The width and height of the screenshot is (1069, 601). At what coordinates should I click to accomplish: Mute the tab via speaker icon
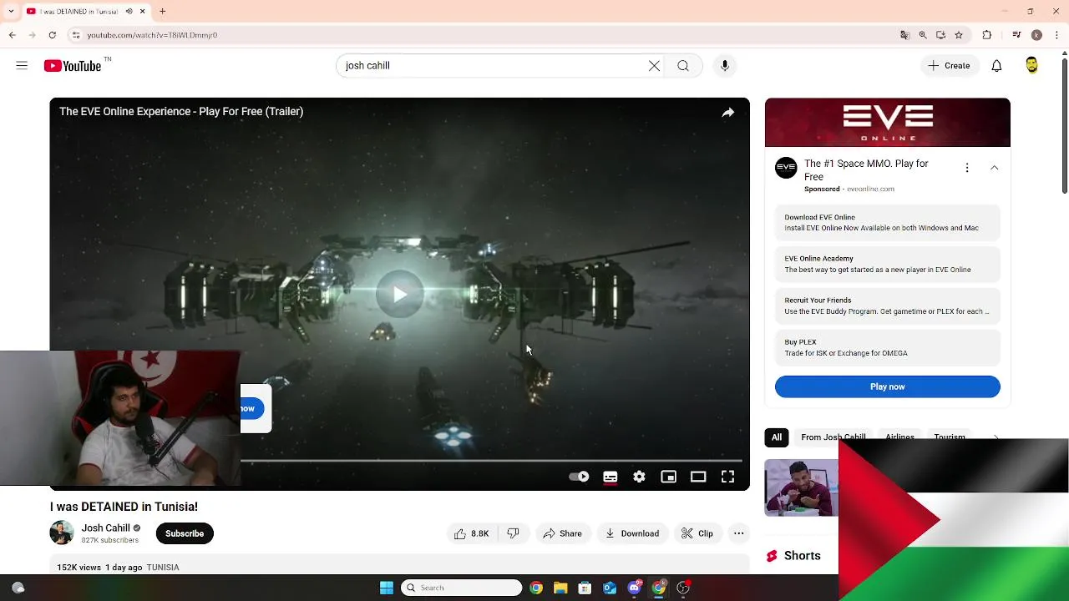[x=129, y=12]
